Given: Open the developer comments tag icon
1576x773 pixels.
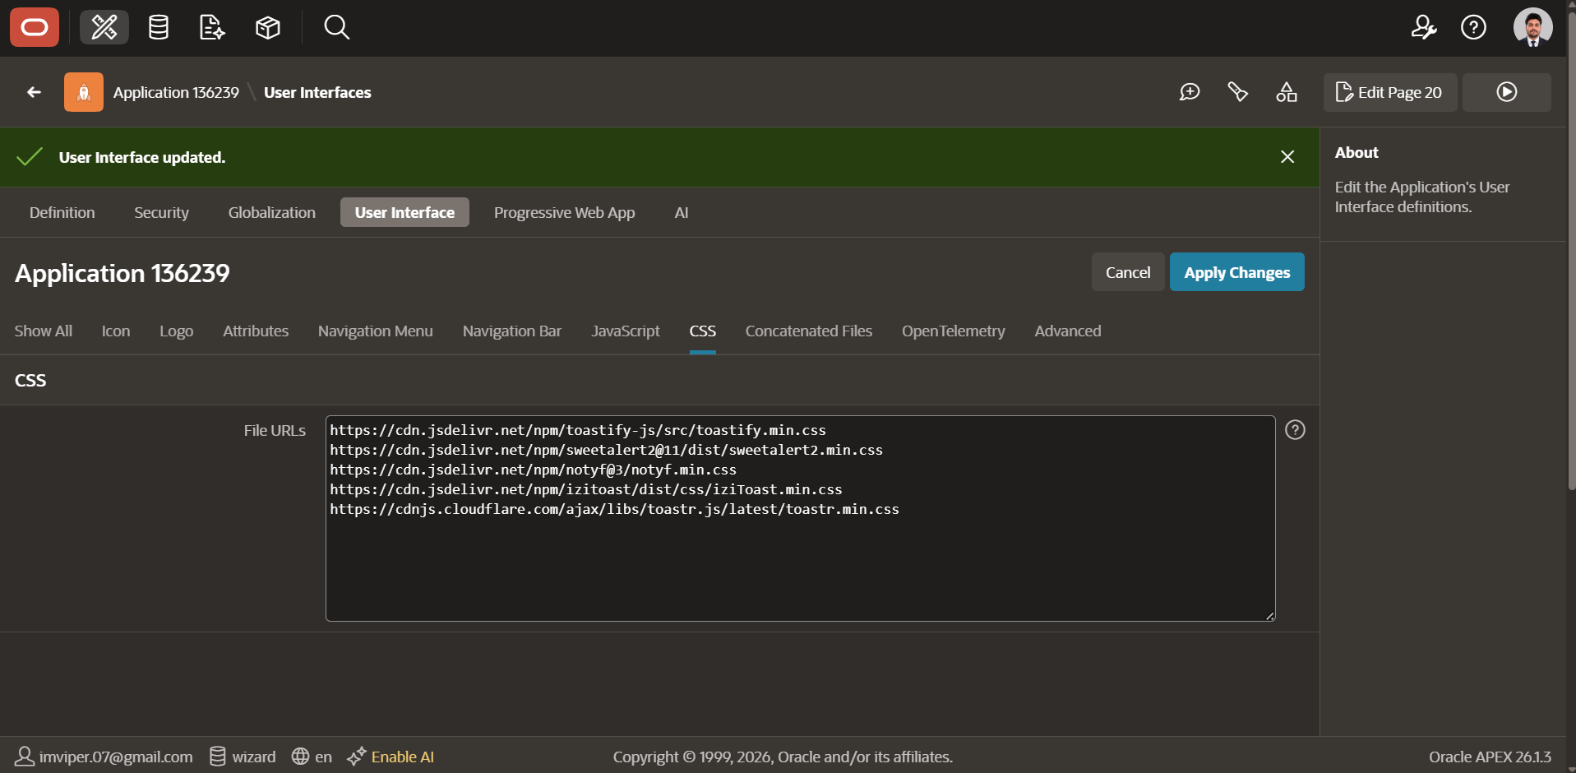Looking at the screenshot, I should (x=1238, y=92).
